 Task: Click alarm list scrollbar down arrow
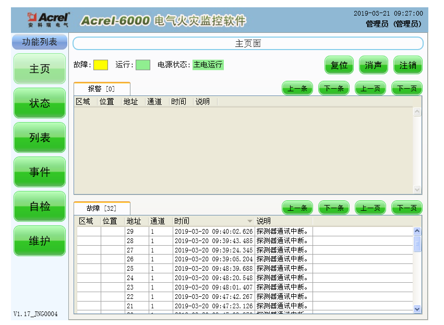tap(417, 189)
